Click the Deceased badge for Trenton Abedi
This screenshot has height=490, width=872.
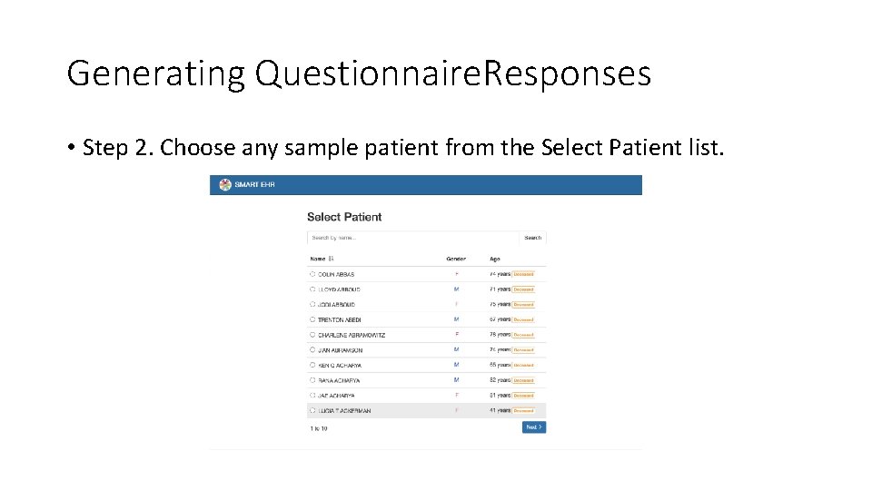(x=523, y=319)
